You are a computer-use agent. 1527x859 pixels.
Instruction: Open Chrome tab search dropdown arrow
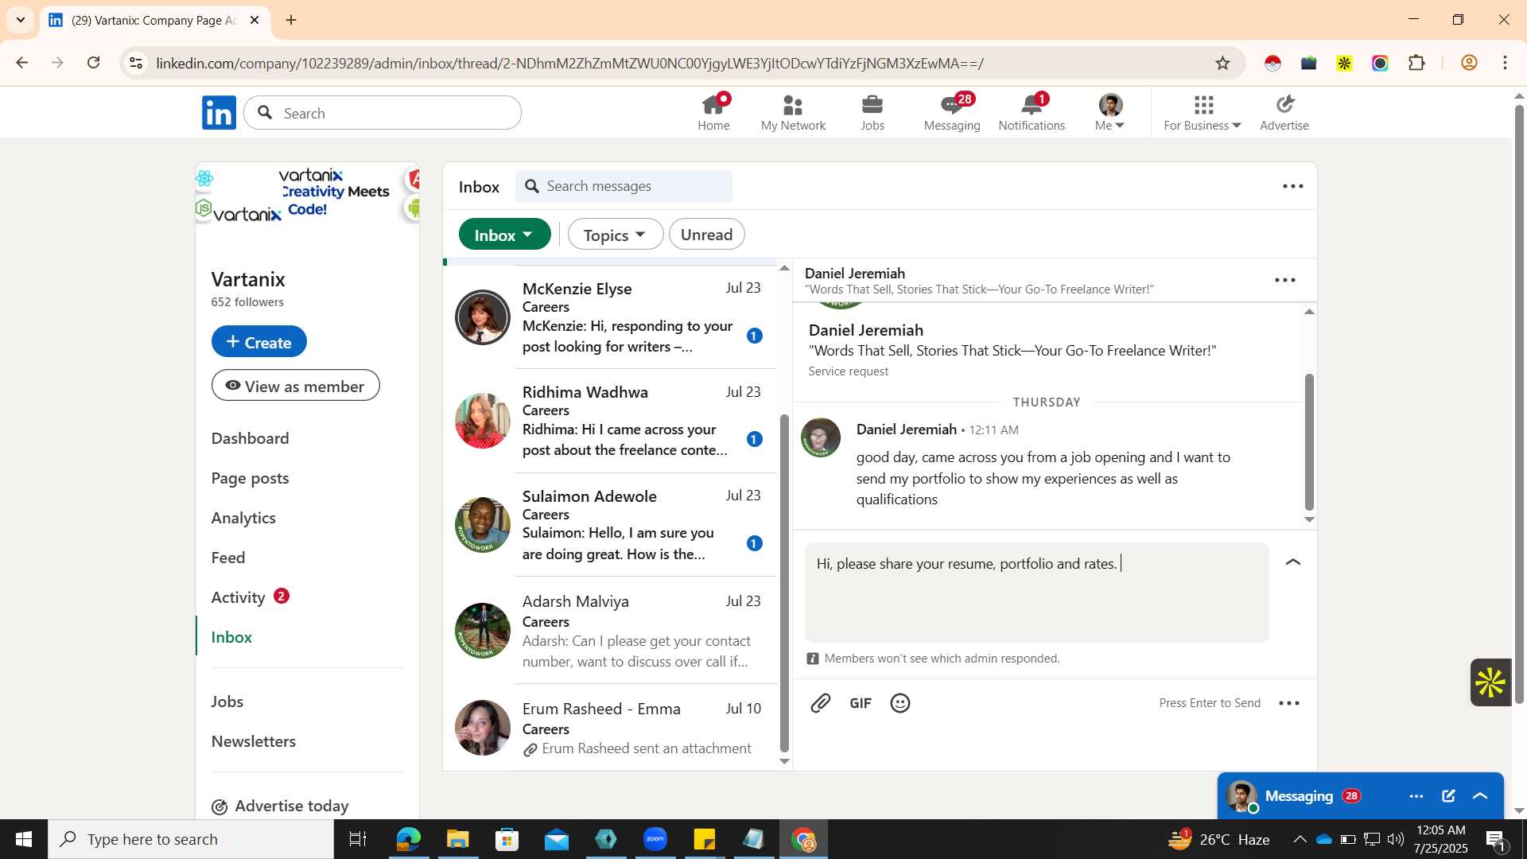coord(21,20)
